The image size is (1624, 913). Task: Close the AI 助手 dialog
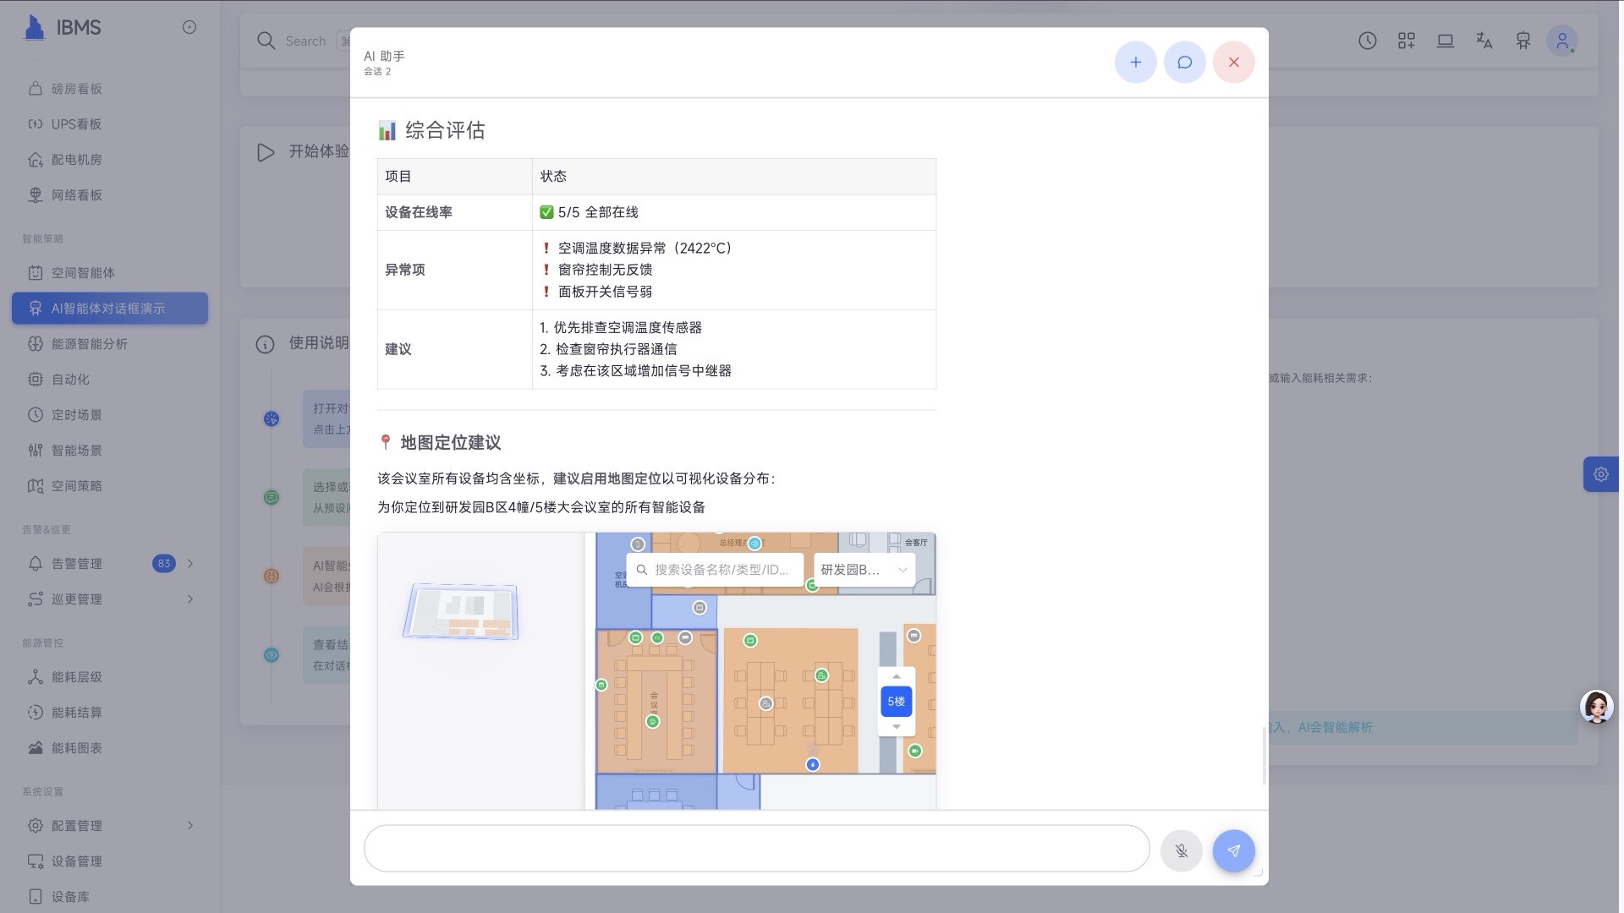coord(1233,62)
